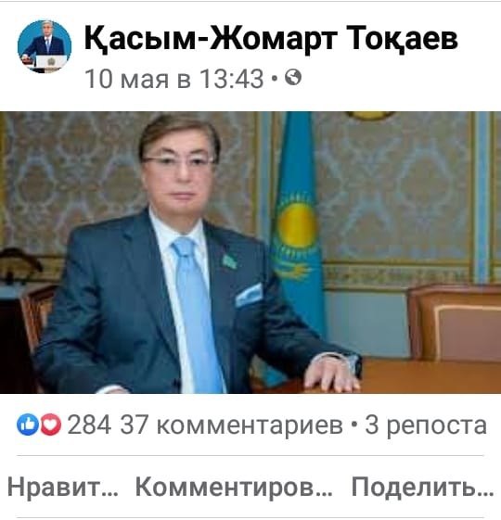501x520 pixels.
Task: Click the red heart reaction icon
Action: [x=51, y=425]
